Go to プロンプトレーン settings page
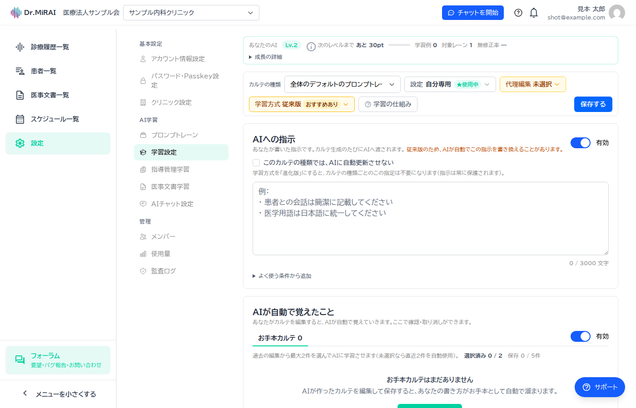This screenshot has height=408, width=636. [181, 135]
